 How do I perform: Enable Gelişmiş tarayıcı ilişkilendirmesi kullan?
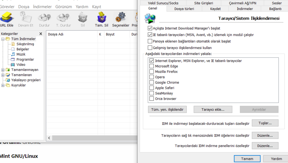pyautogui.click(x=150, y=48)
